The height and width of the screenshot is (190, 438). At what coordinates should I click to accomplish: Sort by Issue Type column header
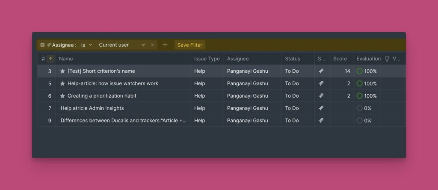207,59
